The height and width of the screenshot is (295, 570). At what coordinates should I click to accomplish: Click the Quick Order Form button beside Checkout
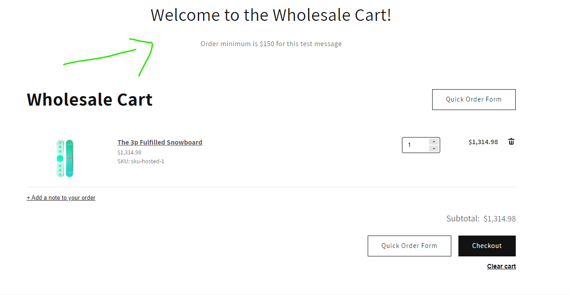409,246
